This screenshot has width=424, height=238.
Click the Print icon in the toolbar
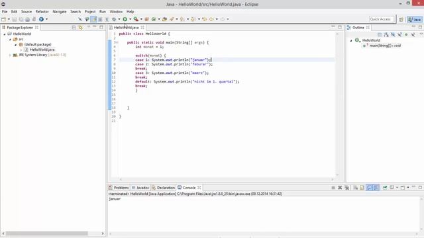[27, 19]
